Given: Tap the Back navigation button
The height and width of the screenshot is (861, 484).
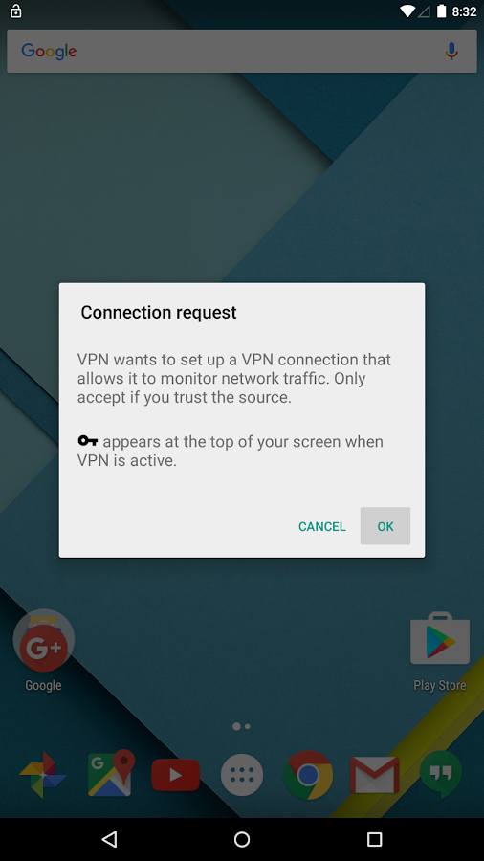Looking at the screenshot, I should [110, 838].
